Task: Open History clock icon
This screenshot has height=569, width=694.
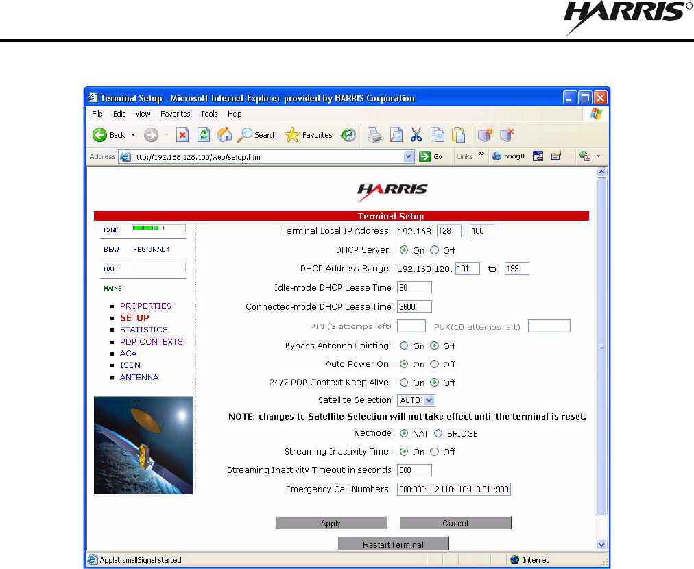Action: 348,135
